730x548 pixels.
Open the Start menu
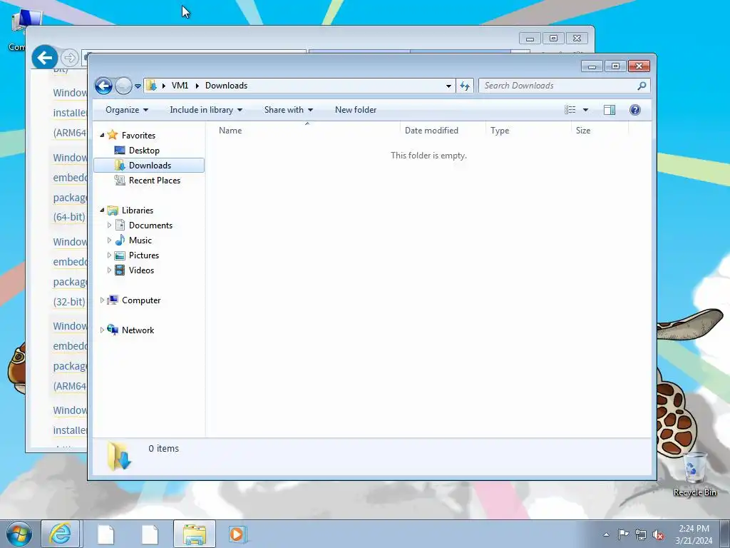19,534
